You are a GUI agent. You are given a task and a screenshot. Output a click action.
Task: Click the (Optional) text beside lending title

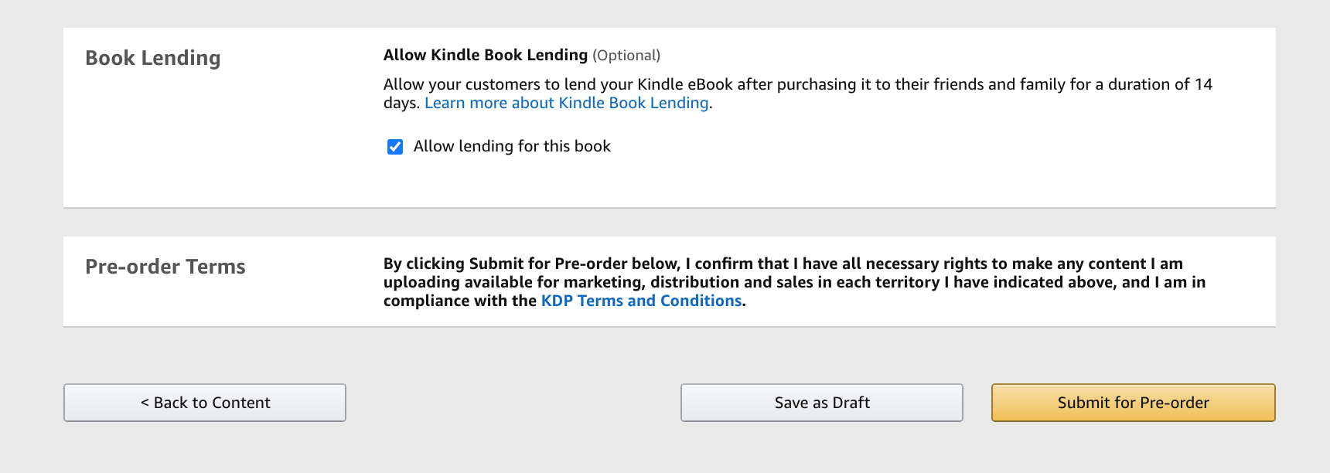(626, 56)
